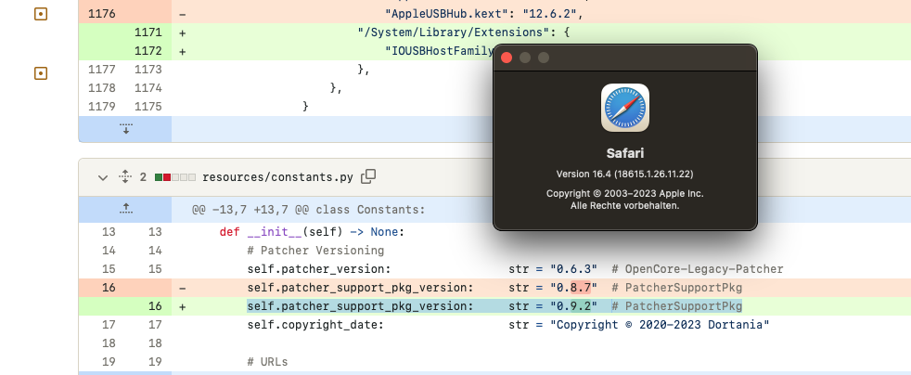Click the modified-file marker beside line 1177
The width and height of the screenshot is (911, 375).
coord(41,73)
